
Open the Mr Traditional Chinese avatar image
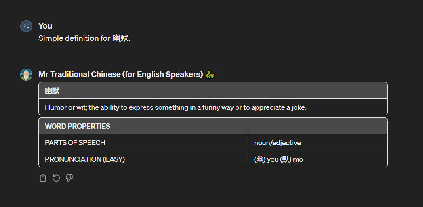tap(26, 75)
